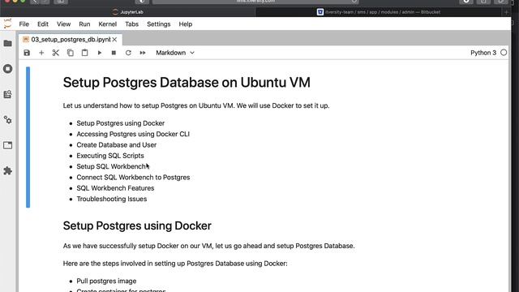Image resolution: width=519 pixels, height=292 pixels.
Task: Open the File Browser sidebar panel
Action: [7, 43]
